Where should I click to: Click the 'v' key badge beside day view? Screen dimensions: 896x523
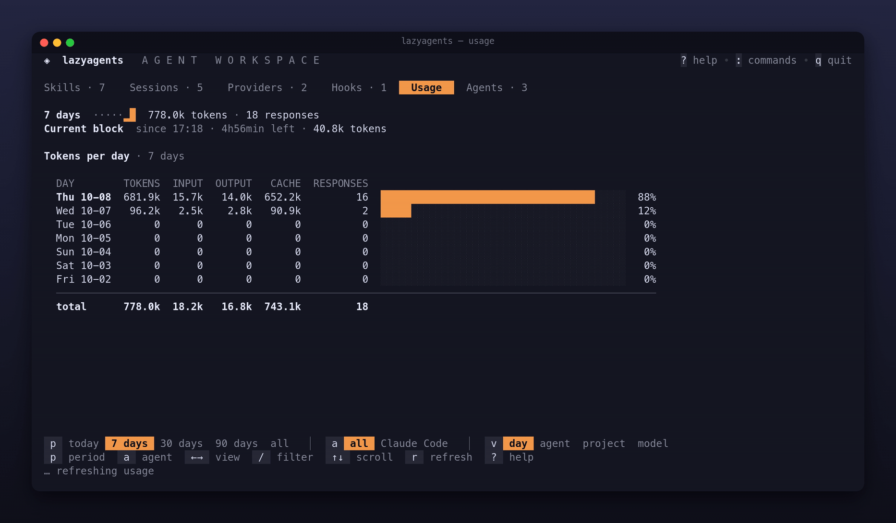point(494,443)
